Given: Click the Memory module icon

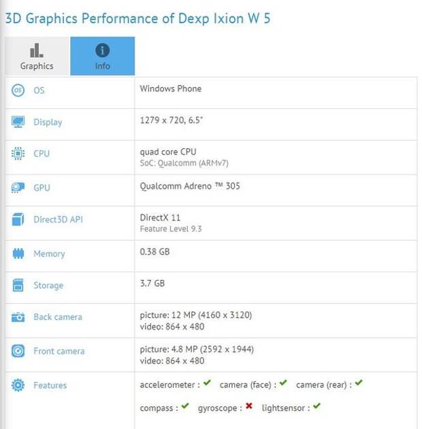Looking at the screenshot, I should pyautogui.click(x=18, y=253).
